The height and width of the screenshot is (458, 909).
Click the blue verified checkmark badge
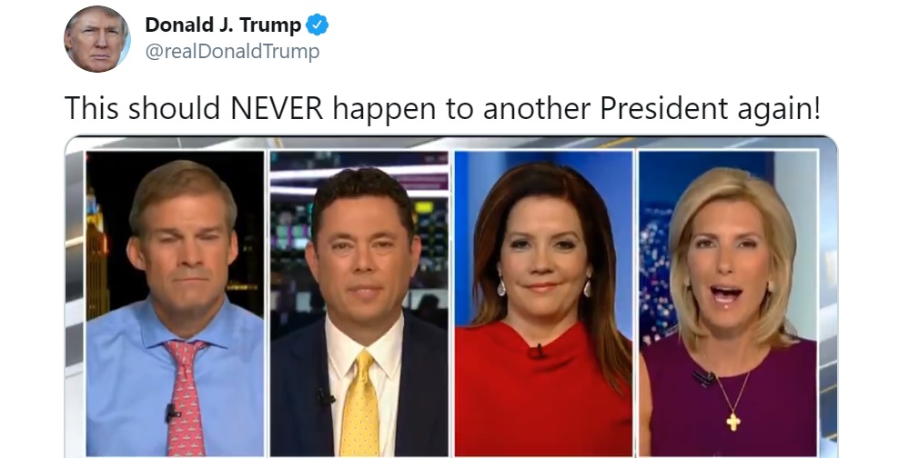[x=318, y=25]
